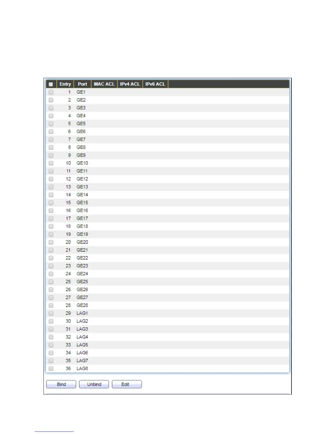Select the checkbox for port GE16
This screenshot has width=335, height=434.
[x=51, y=210]
